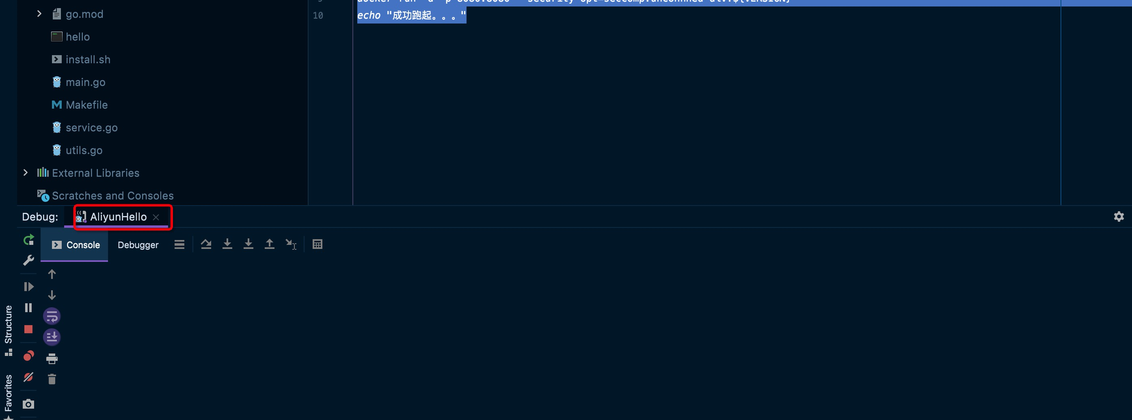The height and width of the screenshot is (420, 1132).
Task: Resume the paused program
Action: (x=28, y=286)
